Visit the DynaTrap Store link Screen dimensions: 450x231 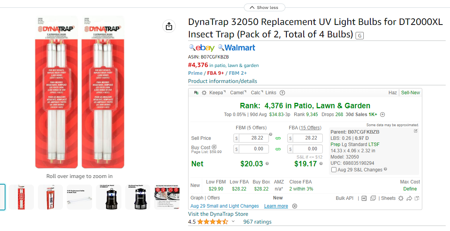coord(218,214)
